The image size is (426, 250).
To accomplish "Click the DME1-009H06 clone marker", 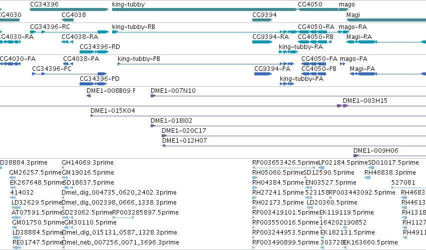I will pos(356,156).
